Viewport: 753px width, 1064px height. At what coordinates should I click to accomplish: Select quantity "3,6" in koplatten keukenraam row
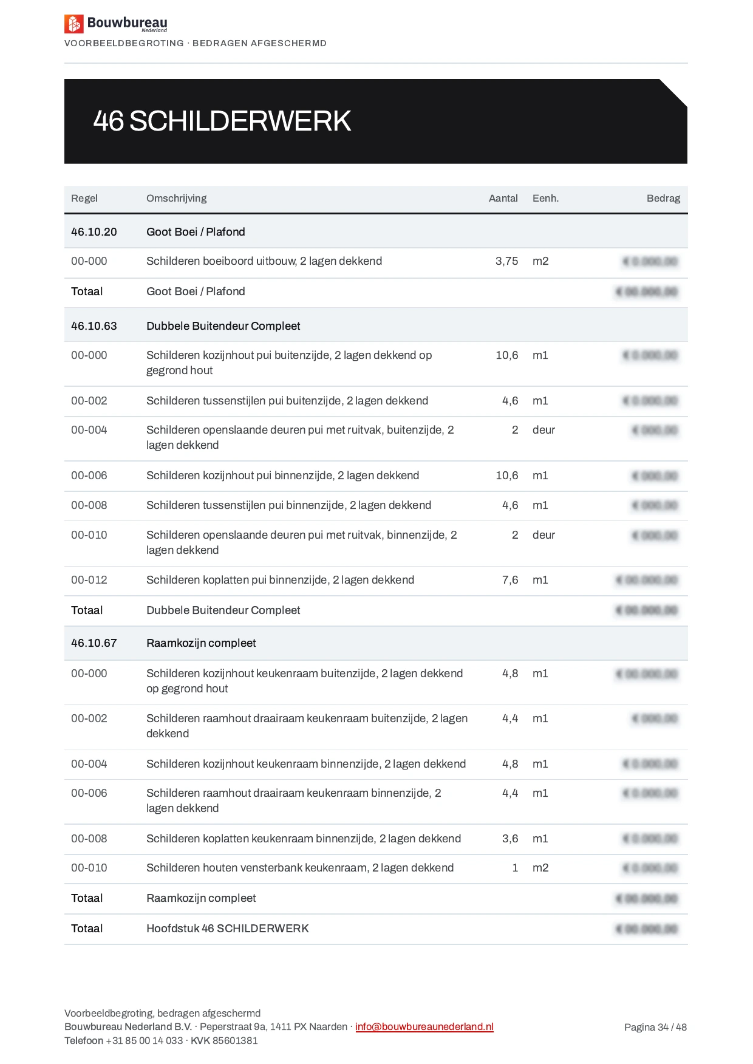pyautogui.click(x=510, y=839)
